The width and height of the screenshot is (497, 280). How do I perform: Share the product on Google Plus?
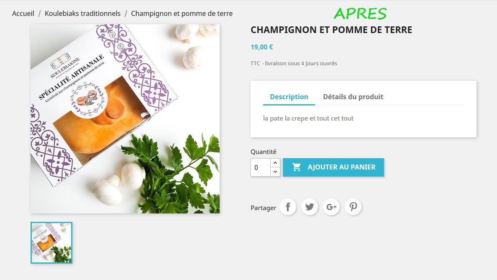point(331,207)
